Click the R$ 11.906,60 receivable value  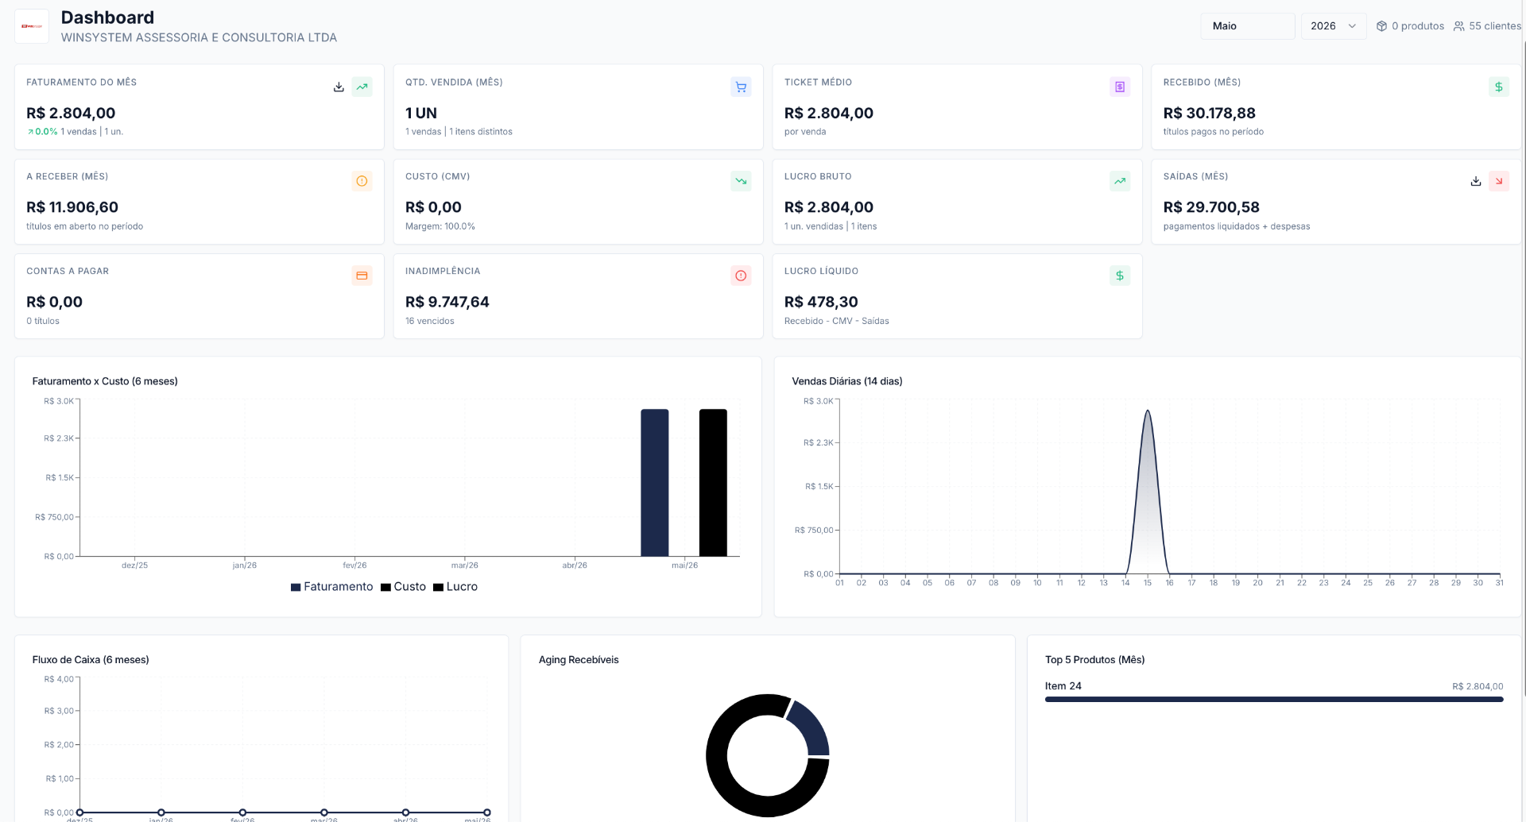72,207
